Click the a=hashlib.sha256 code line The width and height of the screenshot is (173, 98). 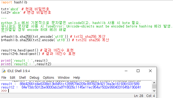click(x=53, y=36)
